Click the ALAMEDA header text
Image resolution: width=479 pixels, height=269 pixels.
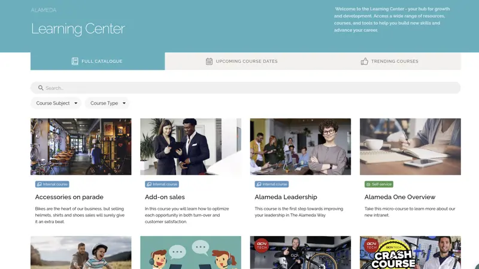(43, 10)
